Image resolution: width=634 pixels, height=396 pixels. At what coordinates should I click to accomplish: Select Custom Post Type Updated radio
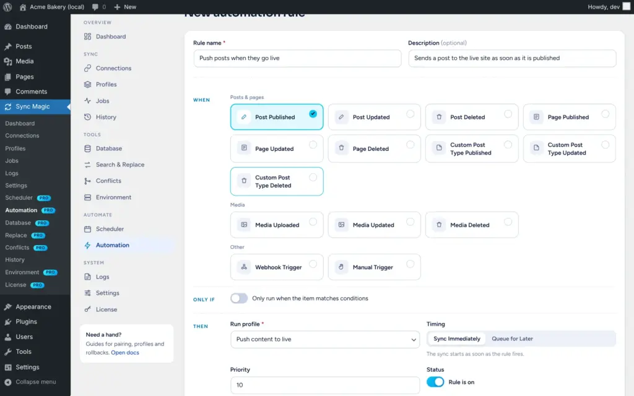pos(606,145)
